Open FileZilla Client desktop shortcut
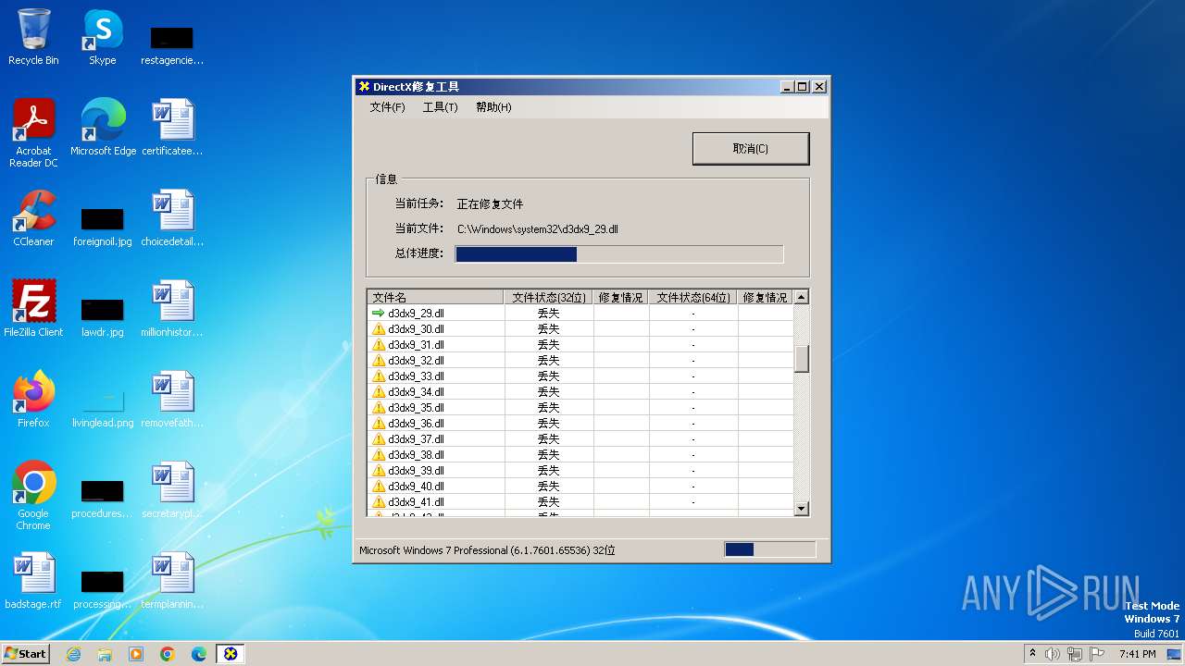 (33, 309)
